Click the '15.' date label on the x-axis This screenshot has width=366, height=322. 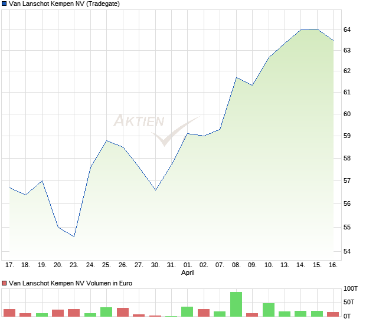(317, 265)
